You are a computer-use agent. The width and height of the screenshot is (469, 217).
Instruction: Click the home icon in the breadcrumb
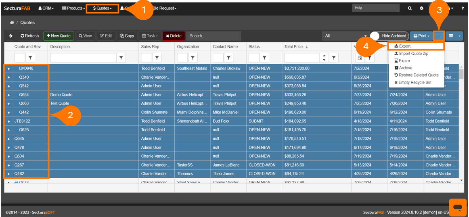[x=12, y=23]
